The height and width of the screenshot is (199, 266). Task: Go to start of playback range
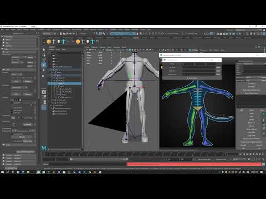tap(241, 154)
